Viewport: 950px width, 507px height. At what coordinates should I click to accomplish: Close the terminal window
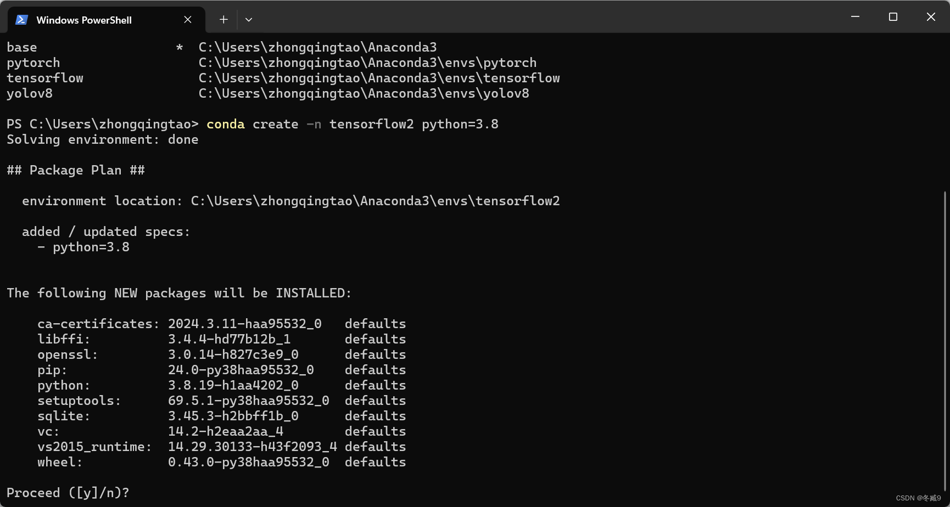(931, 16)
